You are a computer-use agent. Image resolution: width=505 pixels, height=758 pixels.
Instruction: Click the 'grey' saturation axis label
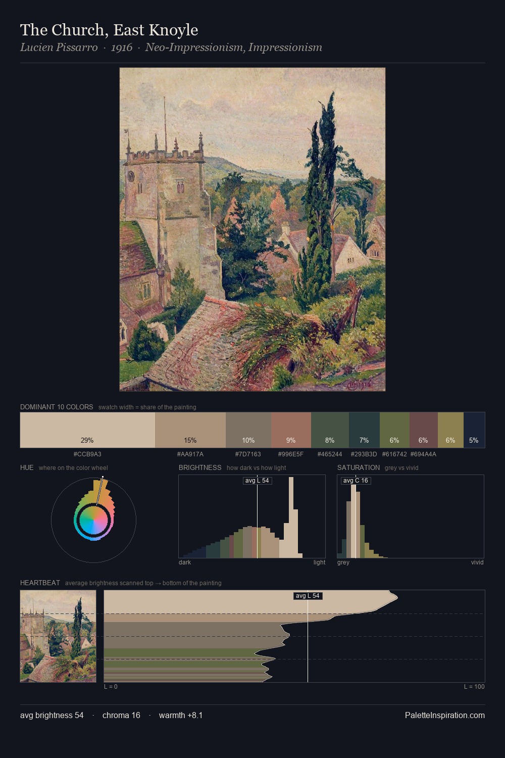343,562
